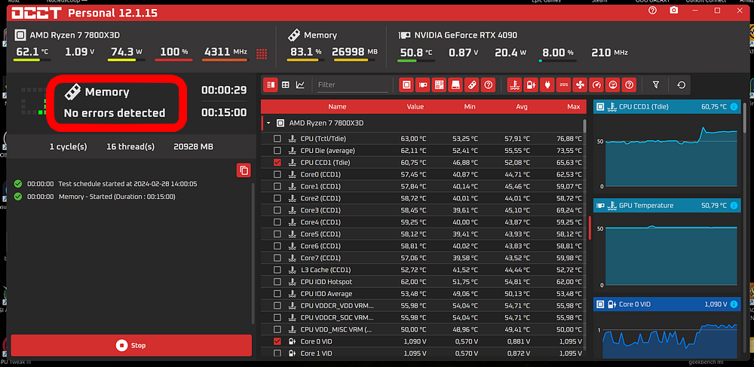Check the CPU Die (average) checkbox
Viewport: 754px width, 367px height.
(x=277, y=151)
